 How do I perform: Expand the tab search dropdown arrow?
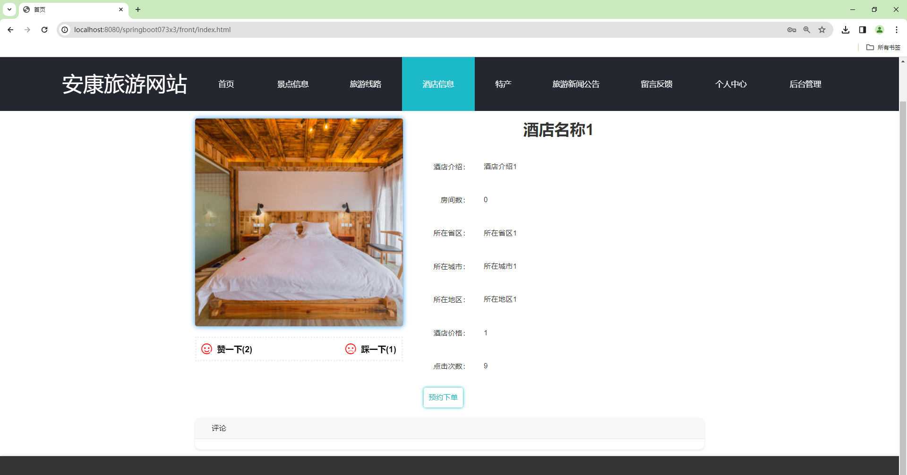(9, 9)
